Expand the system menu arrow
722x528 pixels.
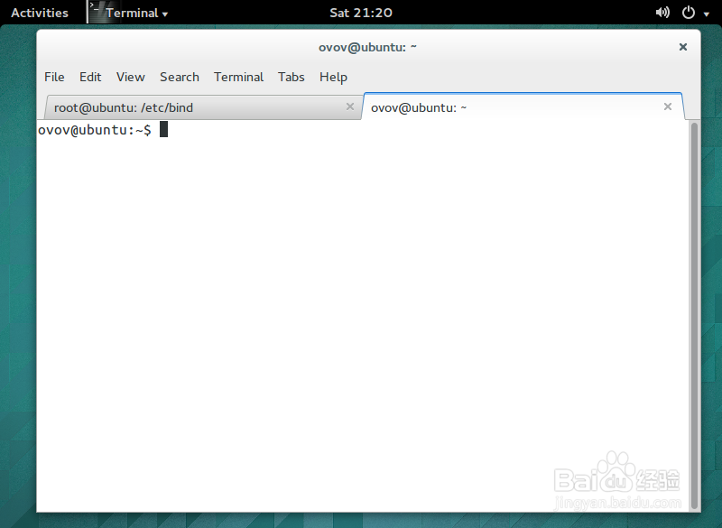707,14
